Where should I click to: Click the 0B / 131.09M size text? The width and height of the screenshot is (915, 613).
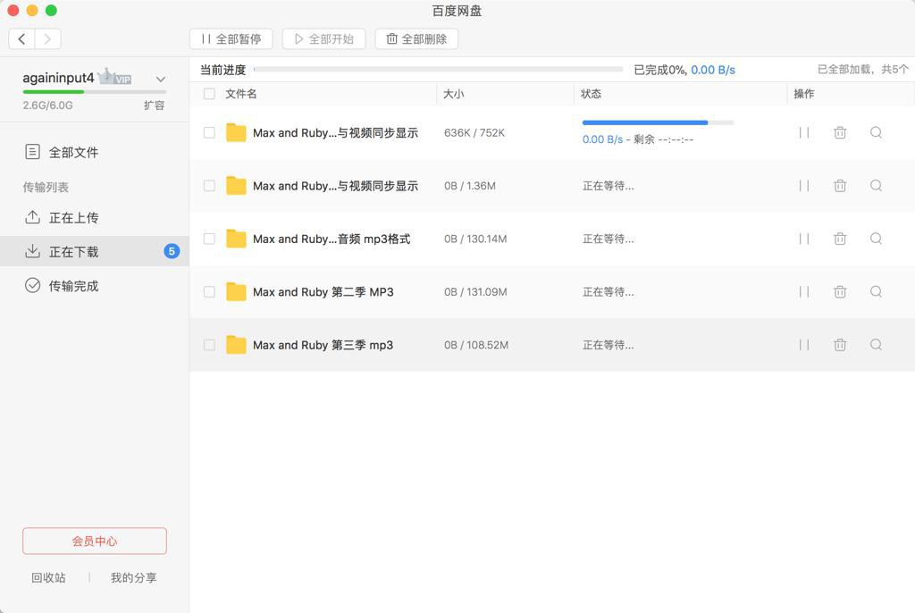[475, 292]
